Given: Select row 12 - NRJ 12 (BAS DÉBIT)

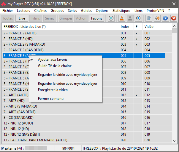Looking at the screenshot, I should tap(87, 135).
